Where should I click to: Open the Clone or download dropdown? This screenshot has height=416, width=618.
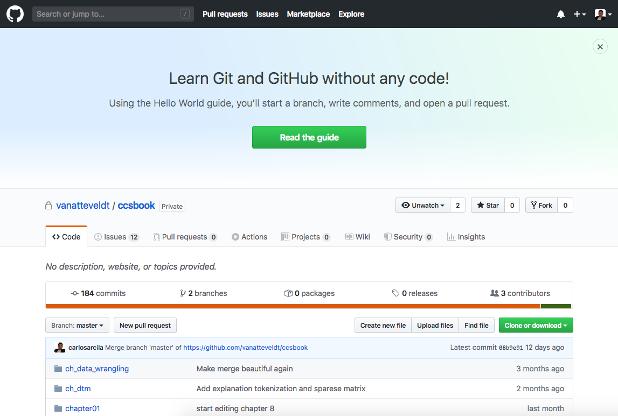click(x=536, y=325)
